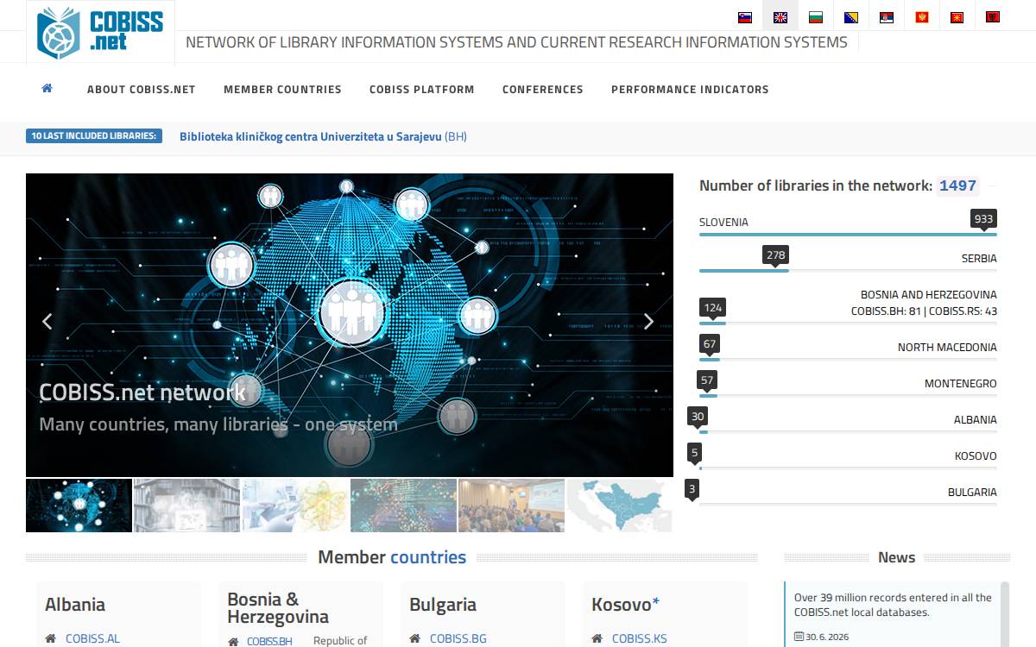Click the Bulgaria country heading
This screenshot has width=1036, height=647.
(x=443, y=605)
